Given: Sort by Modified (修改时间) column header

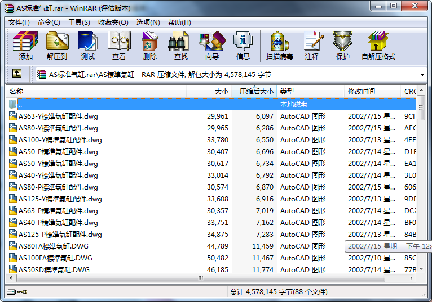Looking at the screenshot, I should click(372, 92).
